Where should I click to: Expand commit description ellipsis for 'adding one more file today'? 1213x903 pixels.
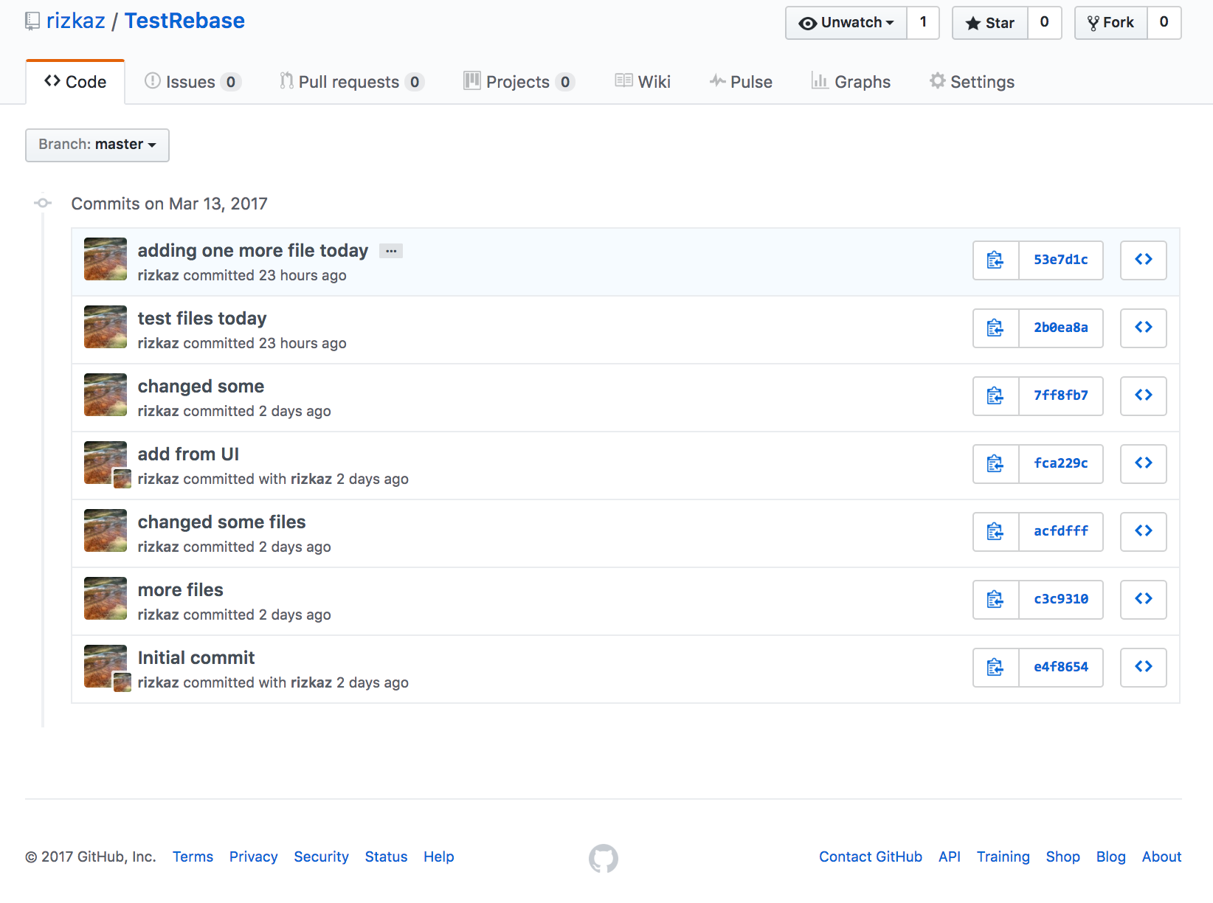391,251
